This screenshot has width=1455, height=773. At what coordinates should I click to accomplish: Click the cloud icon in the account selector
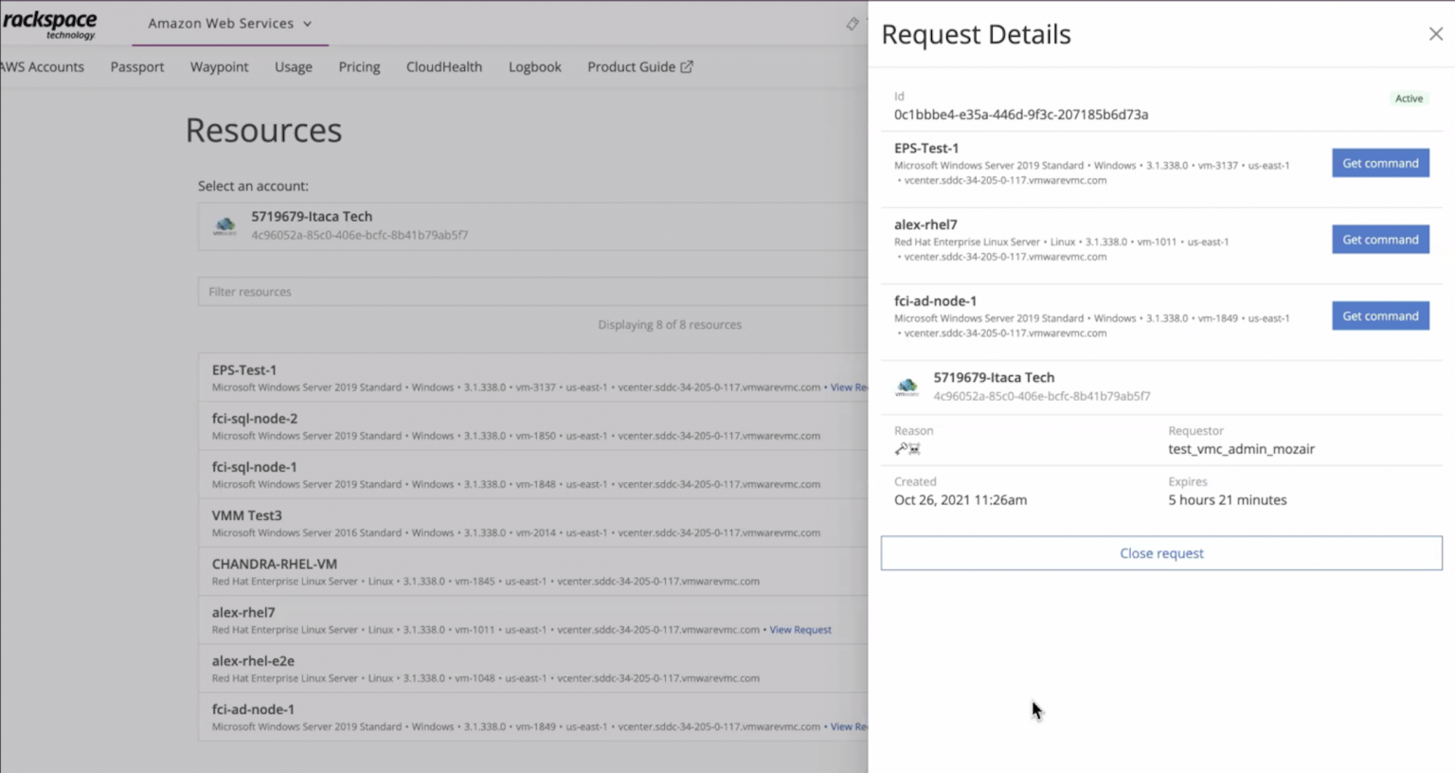(x=225, y=225)
